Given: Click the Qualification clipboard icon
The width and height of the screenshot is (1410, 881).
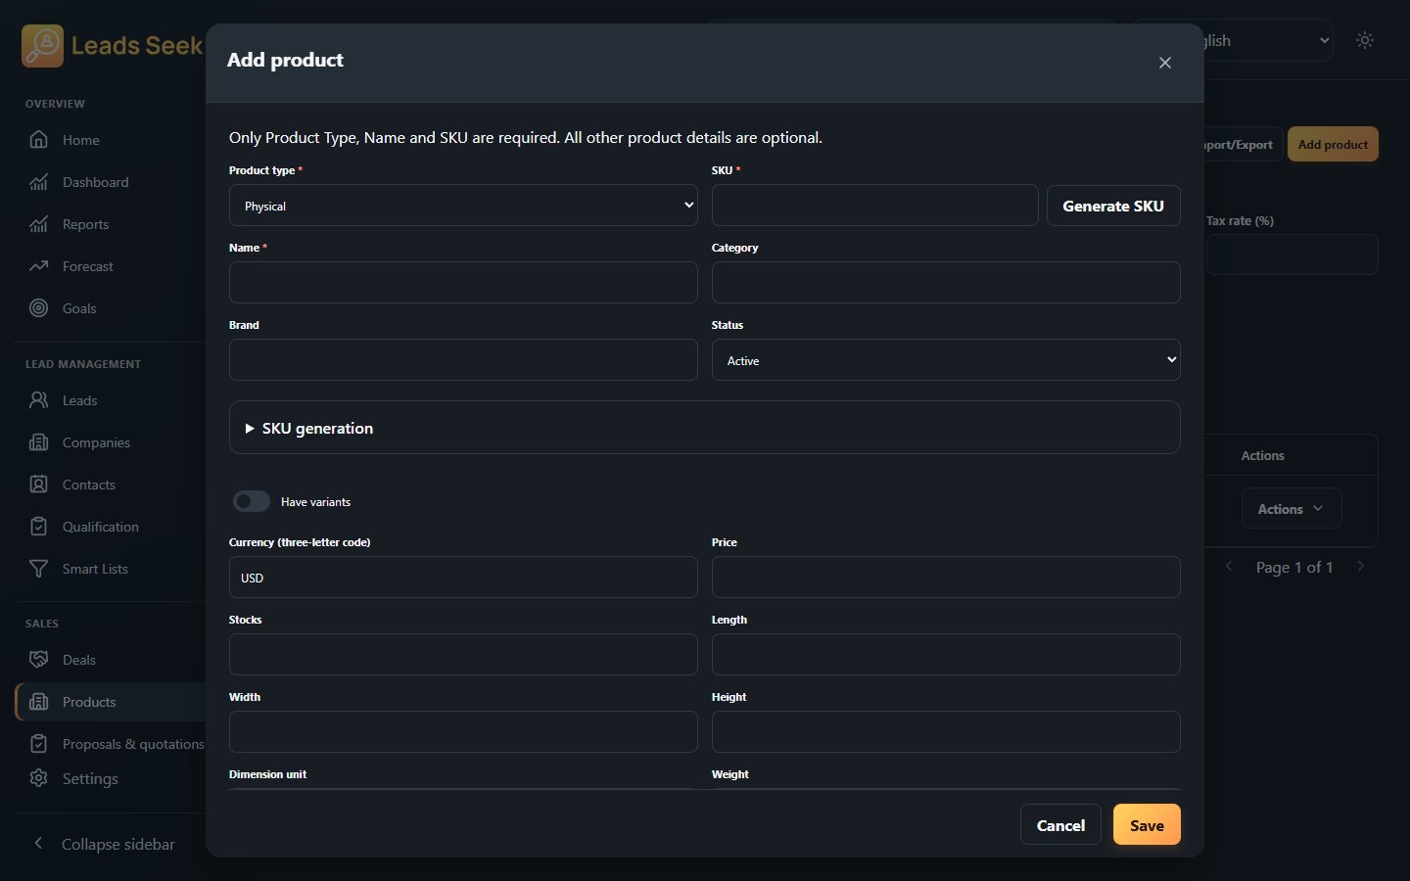Looking at the screenshot, I should (38, 527).
